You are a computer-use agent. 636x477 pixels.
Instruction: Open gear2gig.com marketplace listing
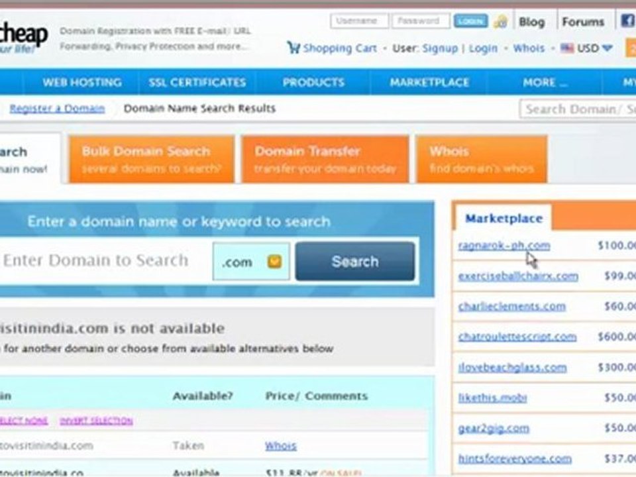click(x=494, y=429)
